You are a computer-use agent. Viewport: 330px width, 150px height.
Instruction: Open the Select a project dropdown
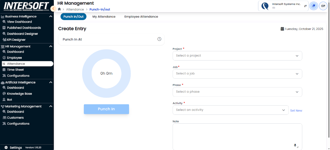237,56
